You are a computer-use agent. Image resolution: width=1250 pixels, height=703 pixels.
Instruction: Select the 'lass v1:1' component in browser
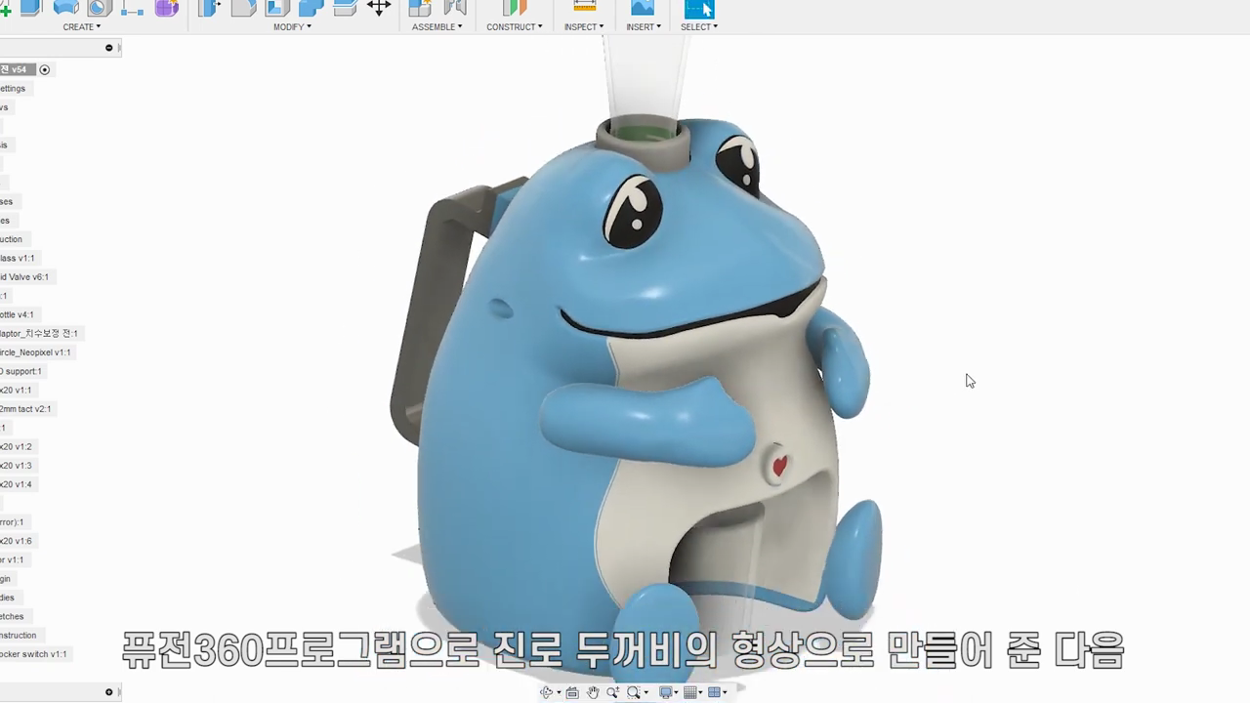19,258
